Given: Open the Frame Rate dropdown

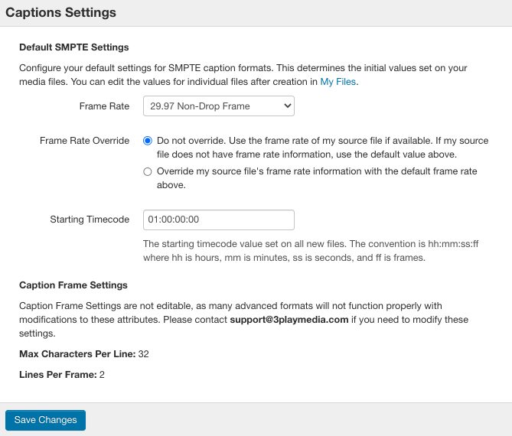Looking at the screenshot, I should (x=218, y=106).
